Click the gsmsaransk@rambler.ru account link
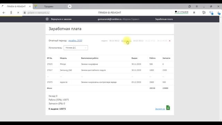The height and width of the screenshot is (125, 222). 110,19
